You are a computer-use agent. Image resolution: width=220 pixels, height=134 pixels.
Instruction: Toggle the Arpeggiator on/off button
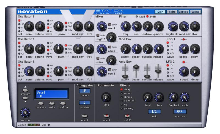coord(85,116)
